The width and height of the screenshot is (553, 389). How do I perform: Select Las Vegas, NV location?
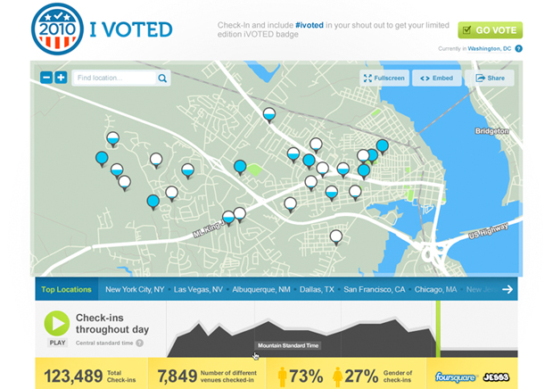point(200,290)
